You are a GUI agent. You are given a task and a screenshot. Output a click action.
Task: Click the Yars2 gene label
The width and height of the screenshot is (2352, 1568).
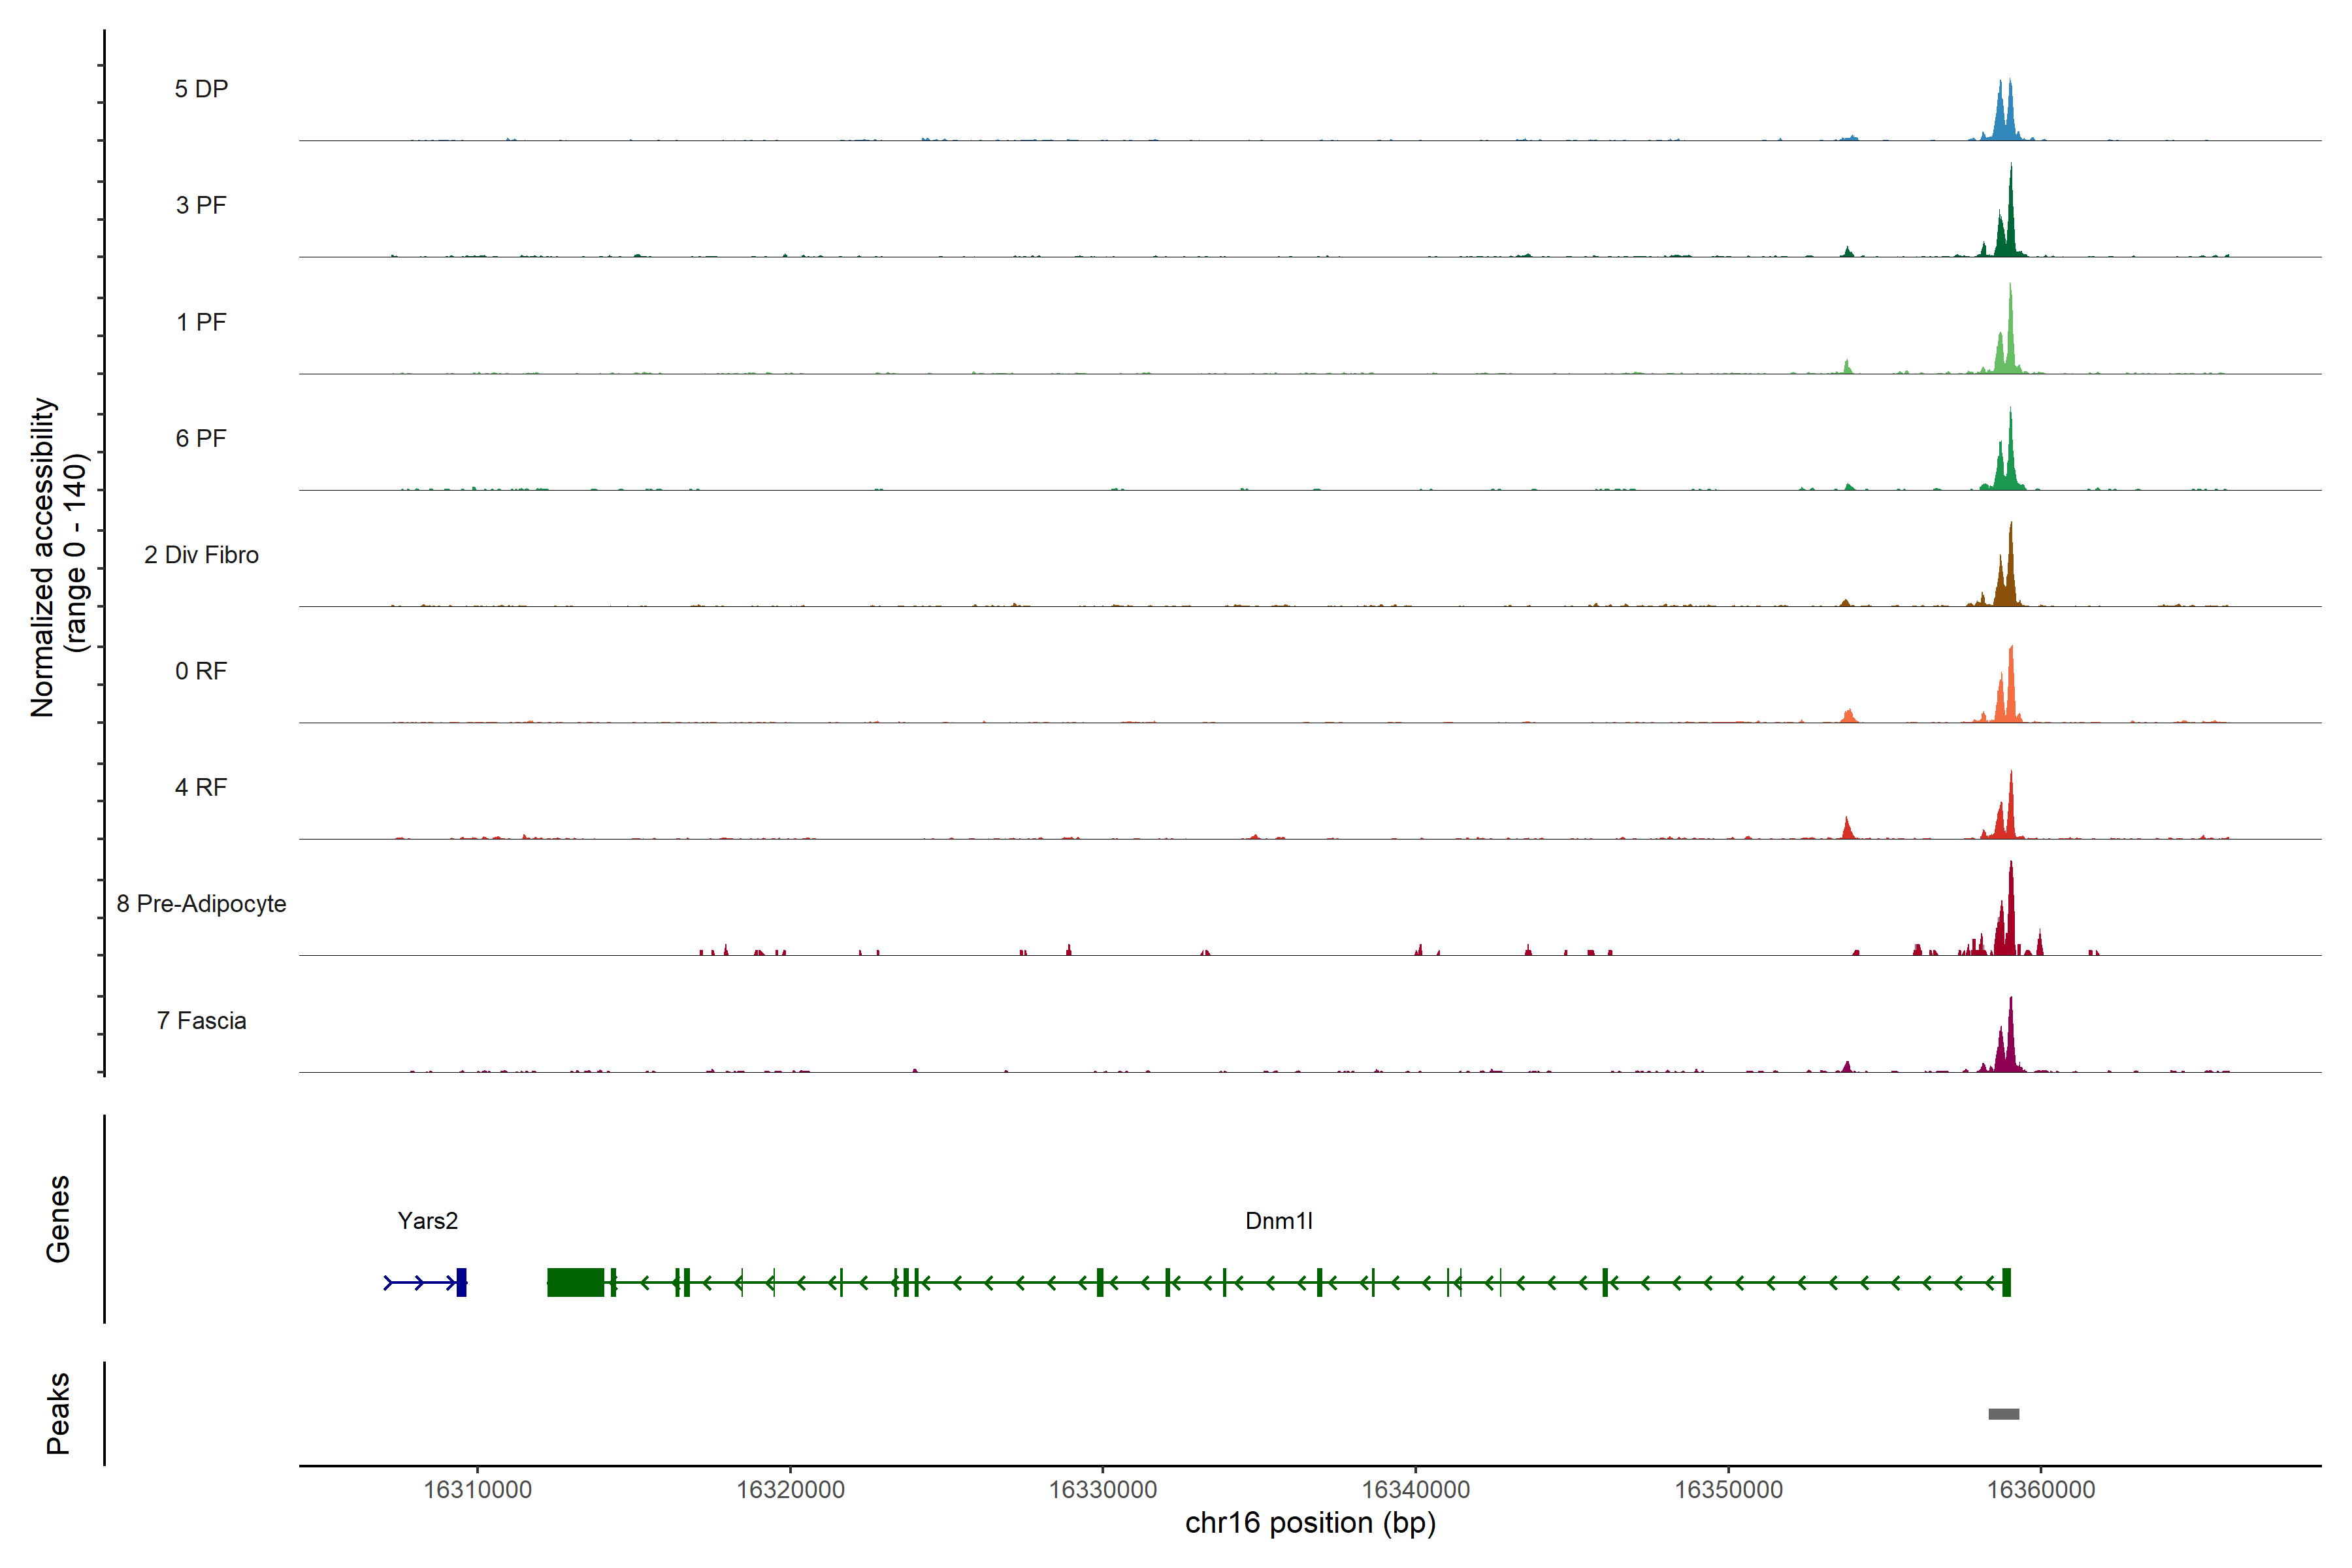[427, 1221]
